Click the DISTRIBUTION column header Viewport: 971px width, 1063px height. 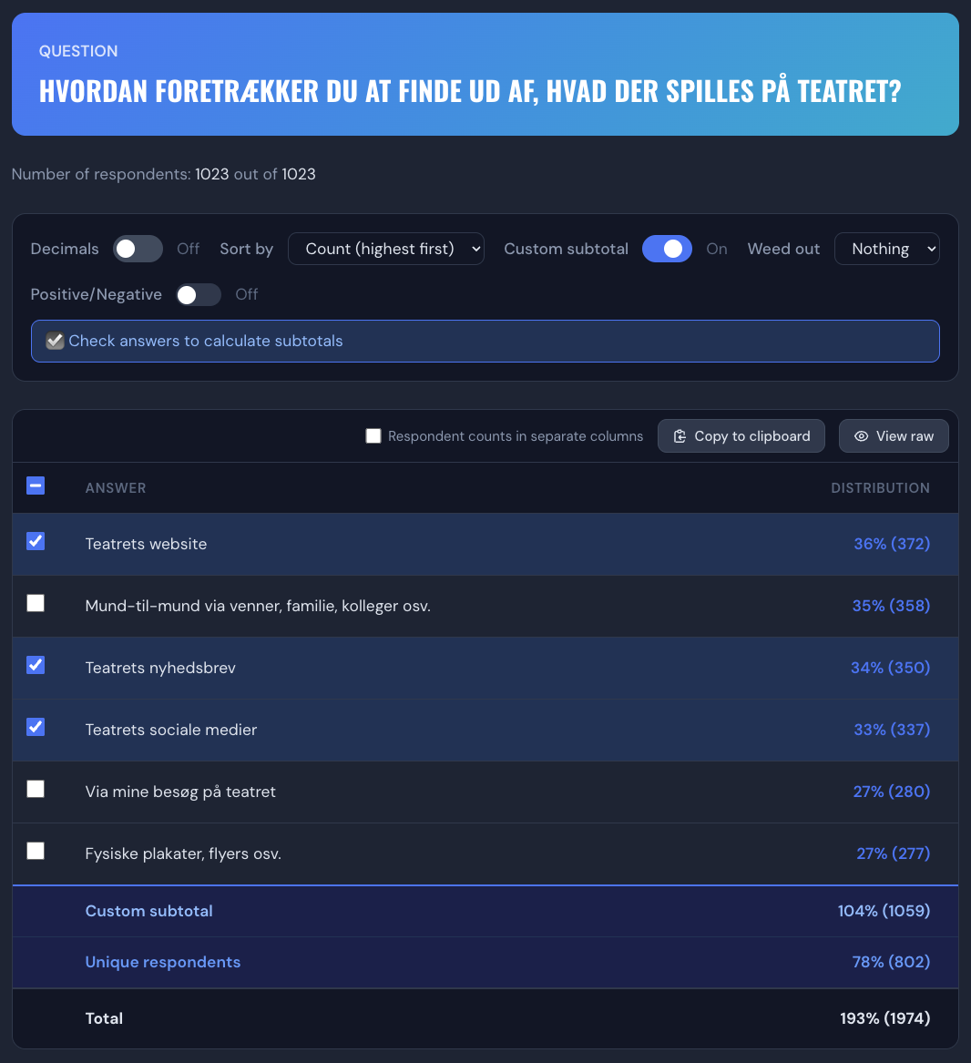[880, 488]
